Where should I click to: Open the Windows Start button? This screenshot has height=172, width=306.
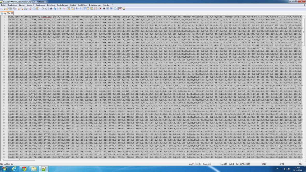[4, 169]
